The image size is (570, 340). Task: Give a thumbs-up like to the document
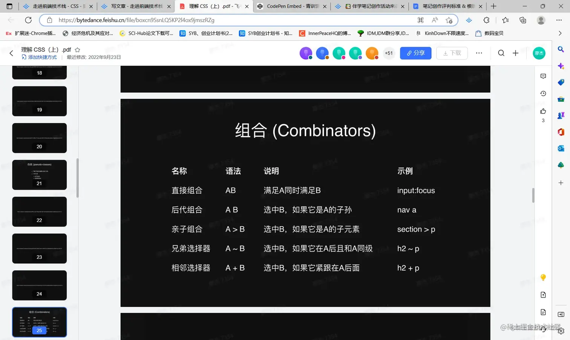(x=543, y=111)
